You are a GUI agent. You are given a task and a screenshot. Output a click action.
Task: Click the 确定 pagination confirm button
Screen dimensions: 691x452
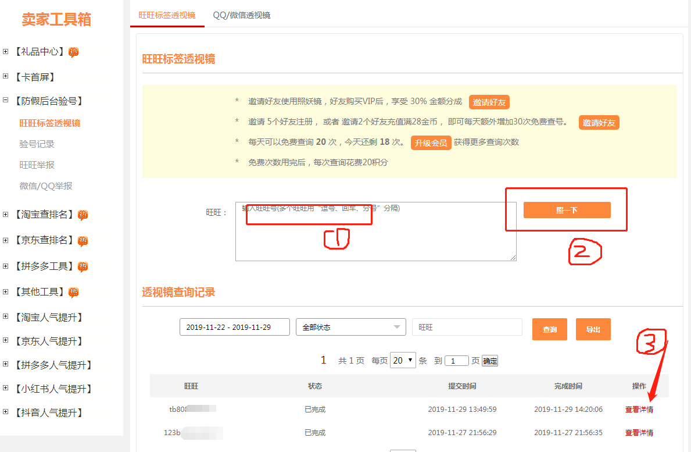click(x=490, y=361)
